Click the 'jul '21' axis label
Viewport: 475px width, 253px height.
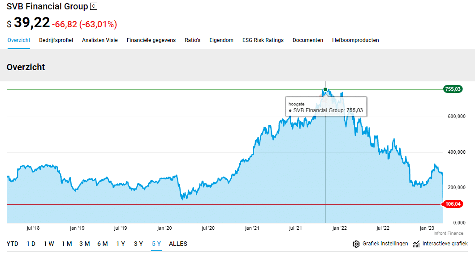(295, 228)
